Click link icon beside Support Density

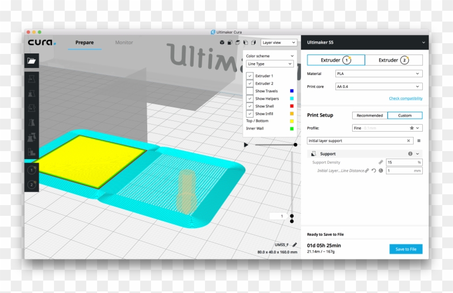(380, 162)
